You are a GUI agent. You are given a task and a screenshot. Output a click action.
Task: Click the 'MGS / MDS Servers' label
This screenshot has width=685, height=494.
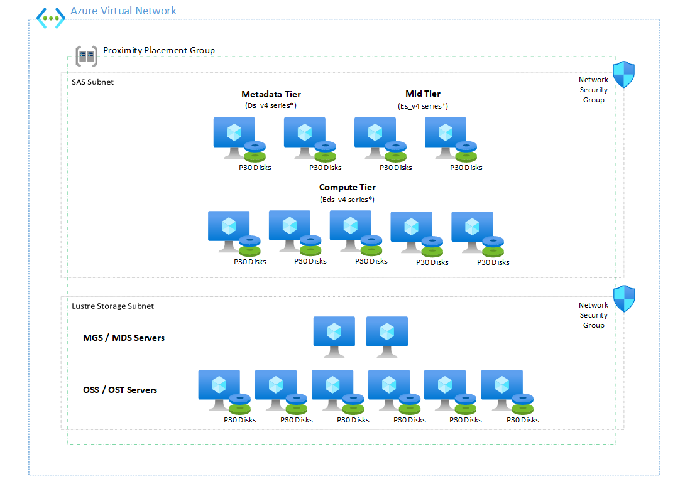point(124,338)
